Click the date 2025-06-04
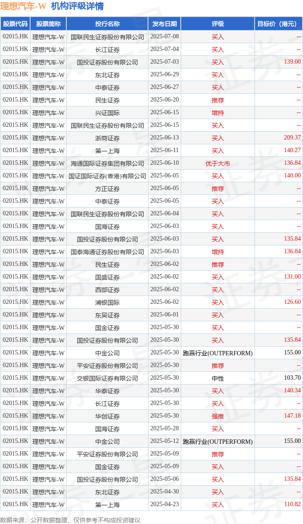The width and height of the screenshot is (303, 524). click(x=165, y=214)
